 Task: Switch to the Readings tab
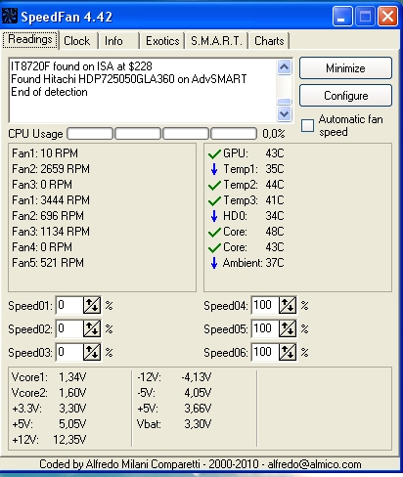click(x=30, y=40)
